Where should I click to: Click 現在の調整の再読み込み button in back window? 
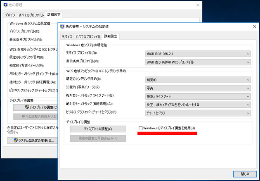click(35, 117)
